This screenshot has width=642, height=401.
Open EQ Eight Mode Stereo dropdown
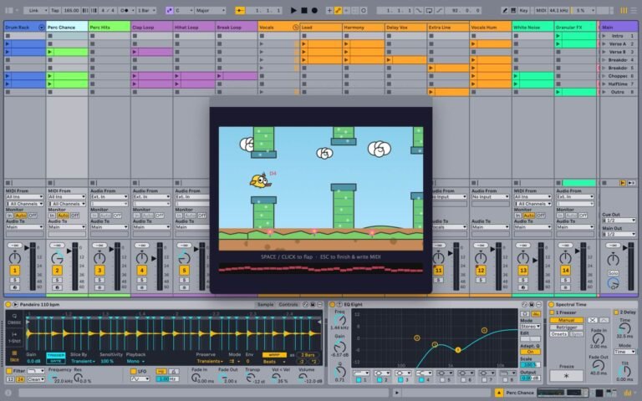(x=531, y=327)
